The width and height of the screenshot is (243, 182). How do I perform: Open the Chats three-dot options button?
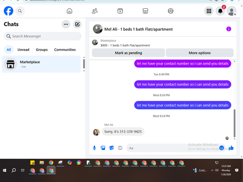tap(66, 24)
